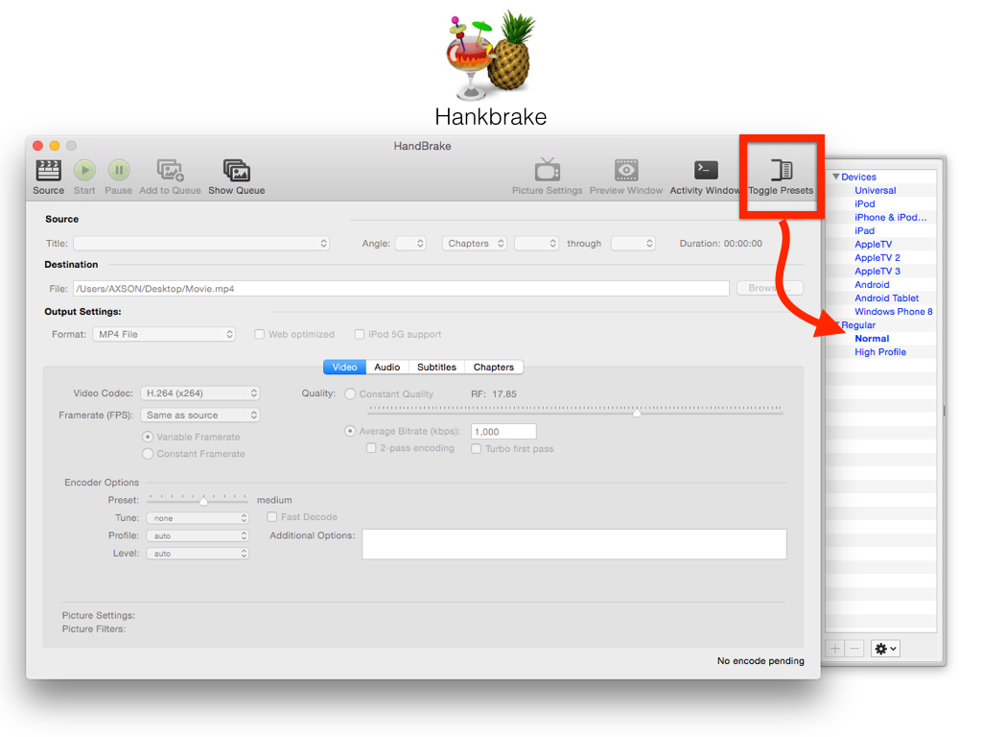982x737 pixels.
Task: Open the Angle dropdown
Action: coord(410,243)
